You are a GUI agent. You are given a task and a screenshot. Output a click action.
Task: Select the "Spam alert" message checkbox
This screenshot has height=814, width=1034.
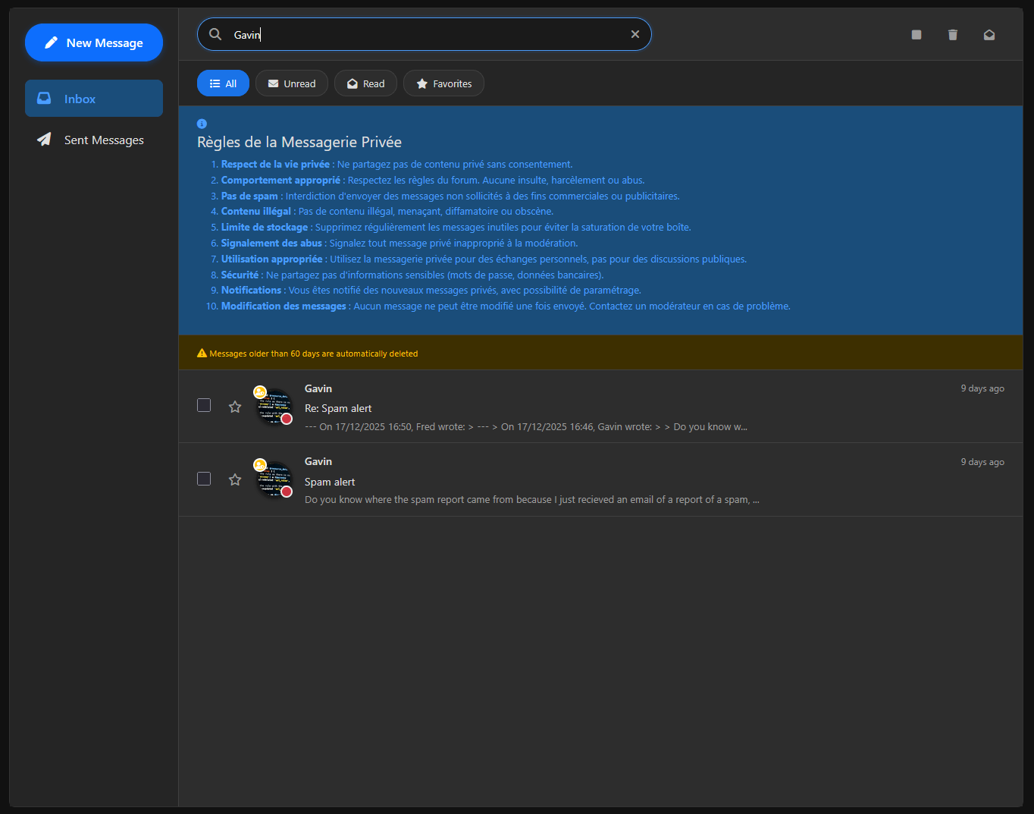pos(204,479)
